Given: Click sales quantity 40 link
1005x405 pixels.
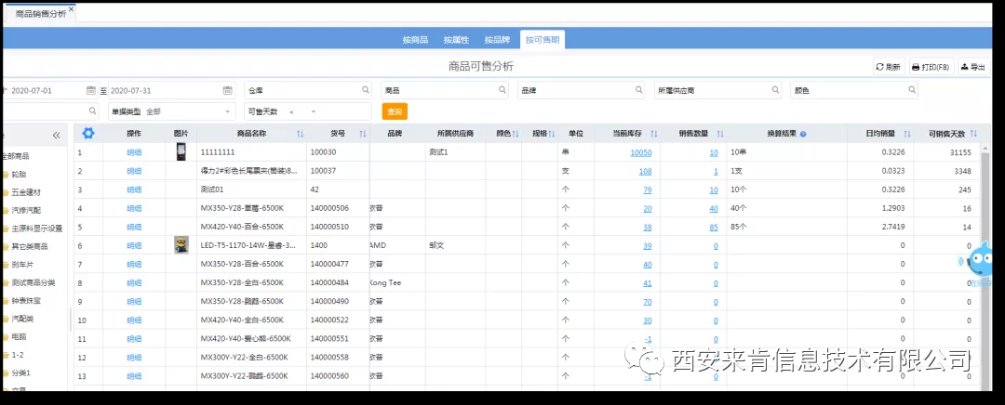Looking at the screenshot, I should click(714, 209).
